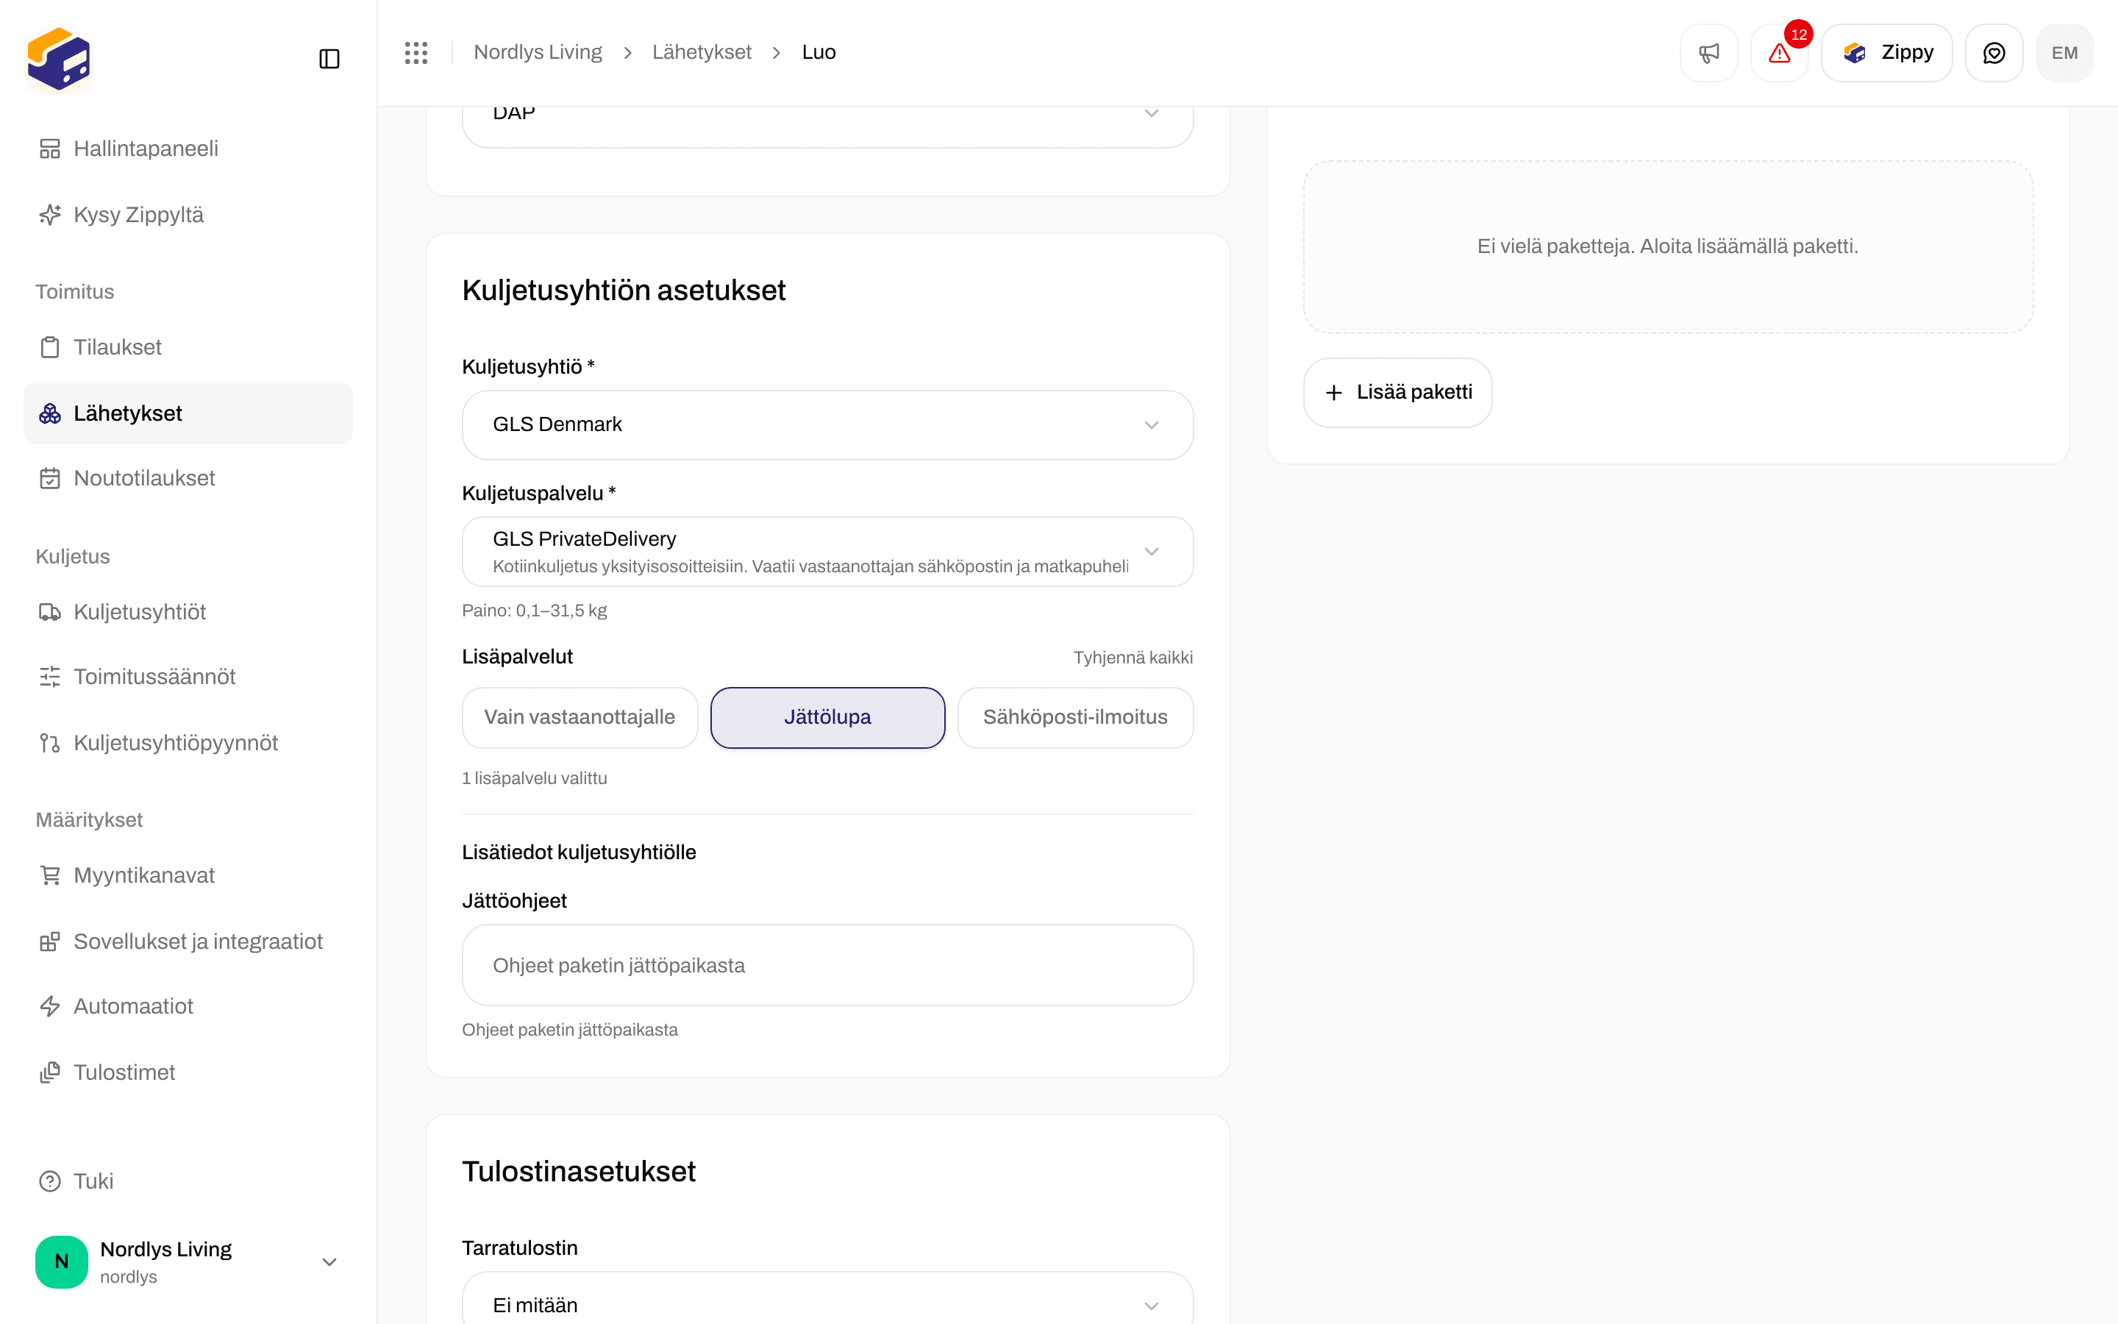The width and height of the screenshot is (2118, 1324).
Task: Open the Kuljetuspalvelu dropdown GLS PrivateDelivery
Action: pyautogui.click(x=827, y=552)
